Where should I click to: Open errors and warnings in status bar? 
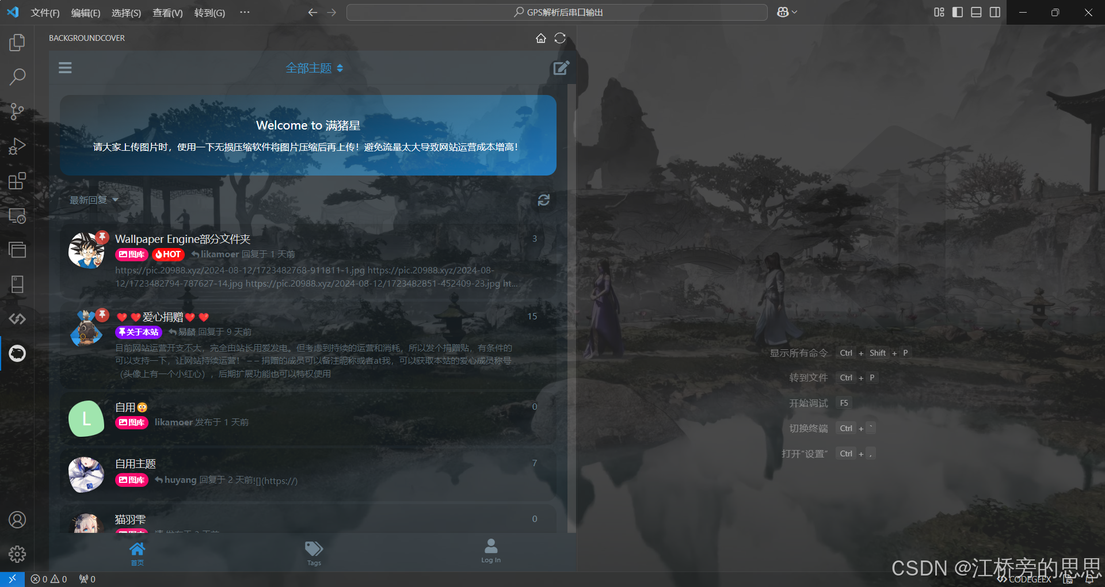pos(49,579)
